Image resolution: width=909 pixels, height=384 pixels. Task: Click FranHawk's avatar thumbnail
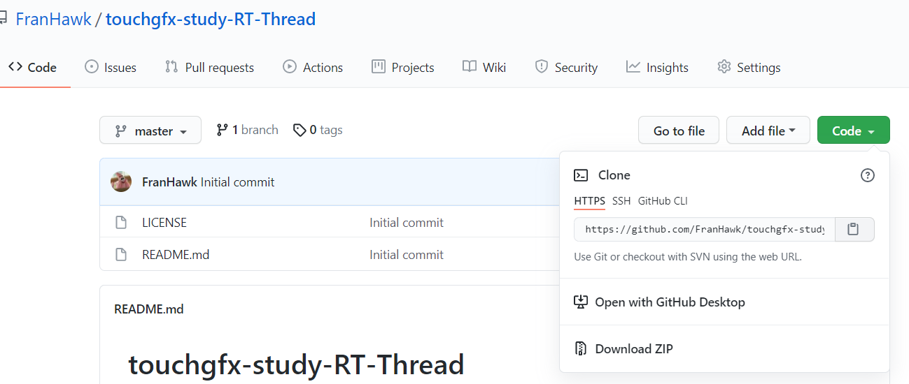pos(121,182)
